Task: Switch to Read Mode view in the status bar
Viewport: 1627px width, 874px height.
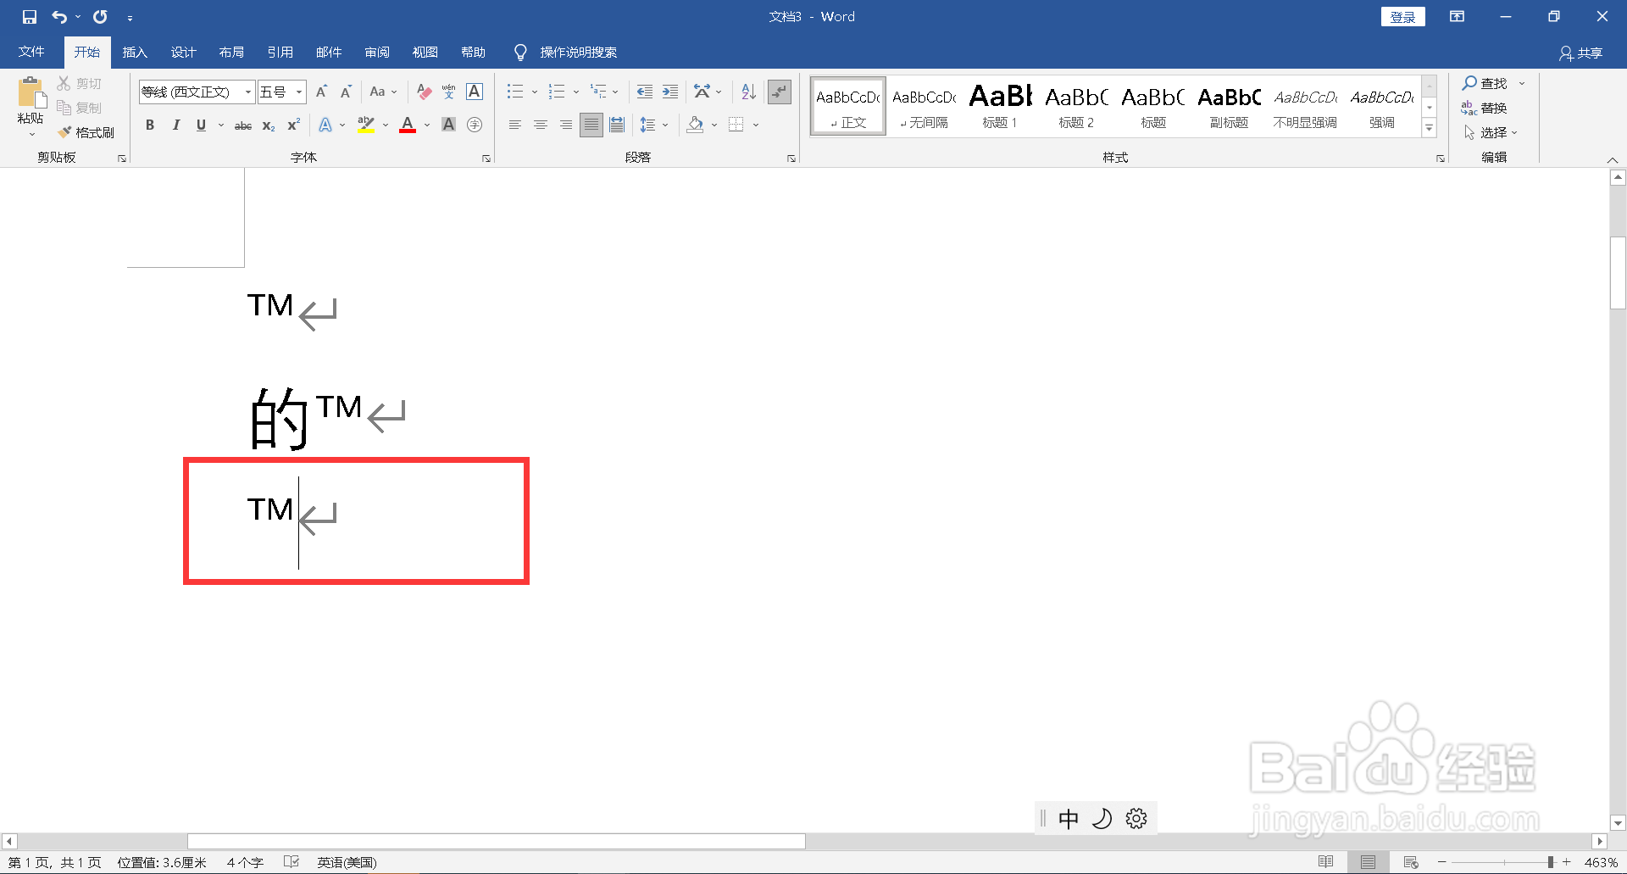Action: coord(1326,862)
